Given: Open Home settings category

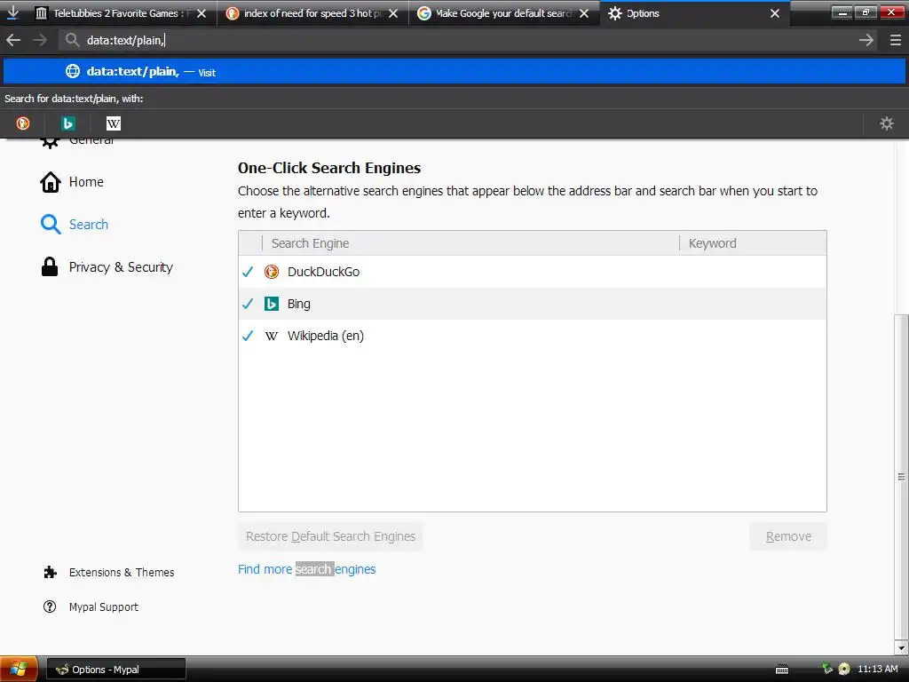Looking at the screenshot, I should tap(86, 182).
